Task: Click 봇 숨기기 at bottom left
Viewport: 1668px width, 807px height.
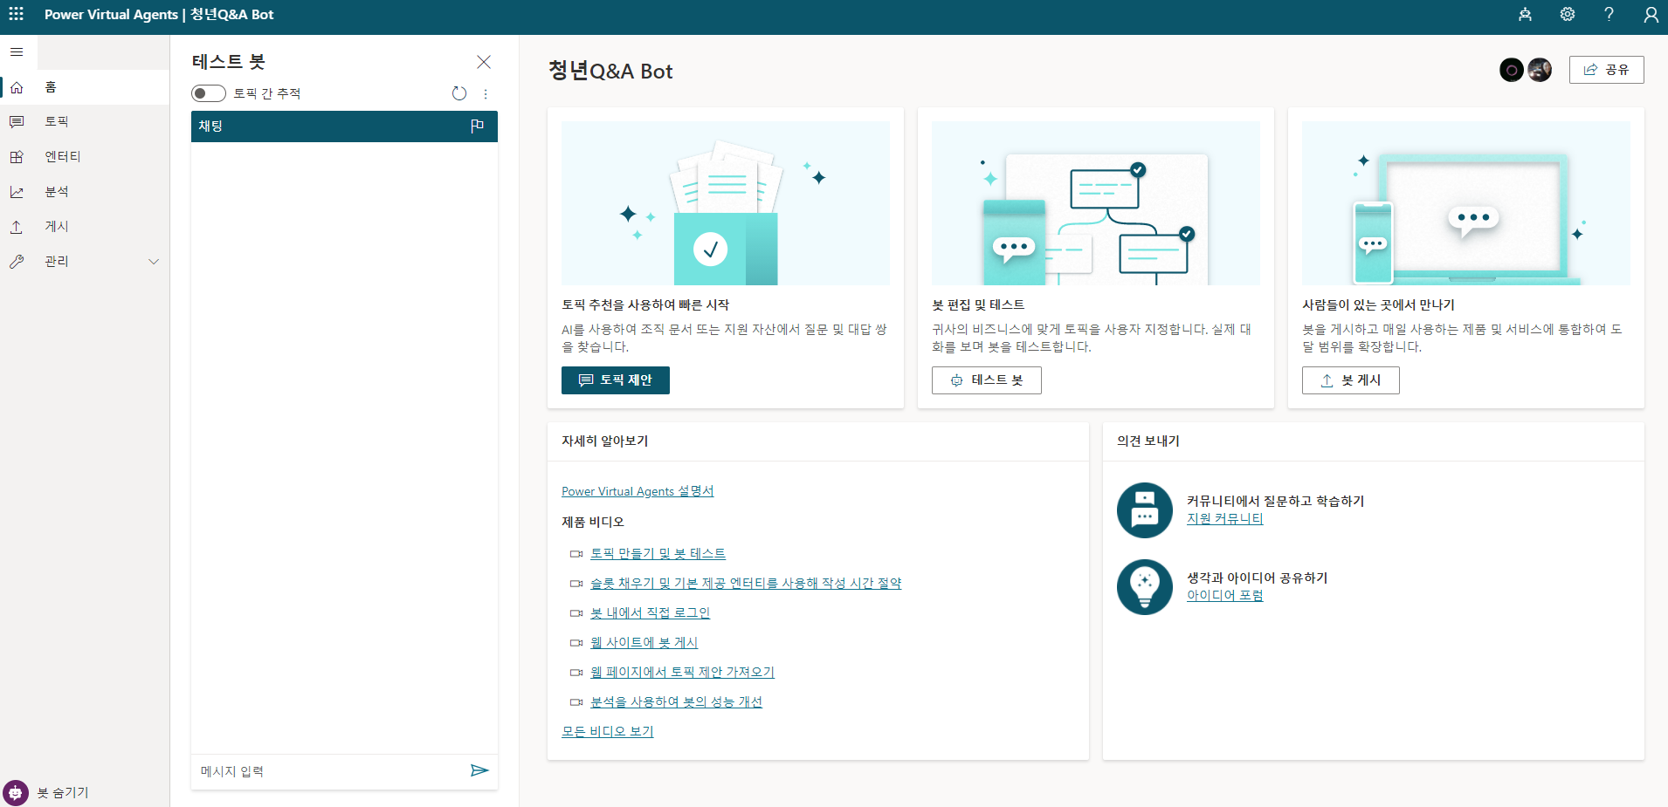Action: click(63, 792)
